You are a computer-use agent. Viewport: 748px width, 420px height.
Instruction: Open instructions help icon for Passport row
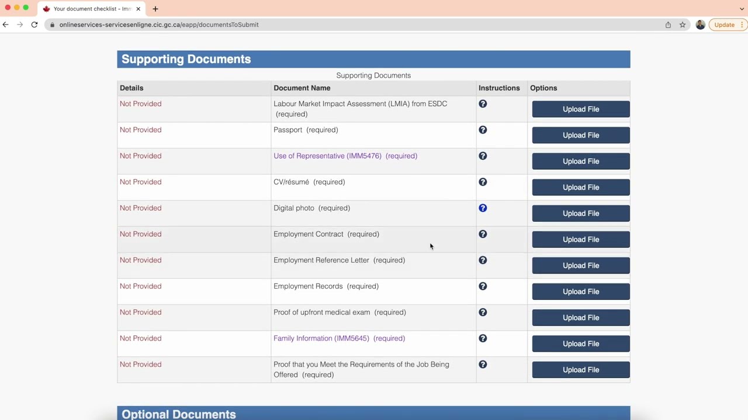click(x=483, y=130)
